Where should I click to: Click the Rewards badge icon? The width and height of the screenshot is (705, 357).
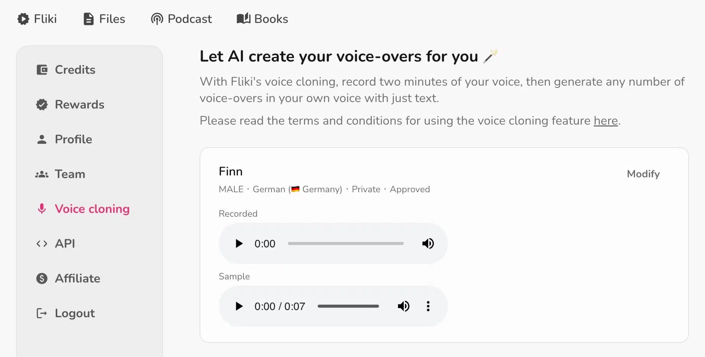[x=42, y=104]
